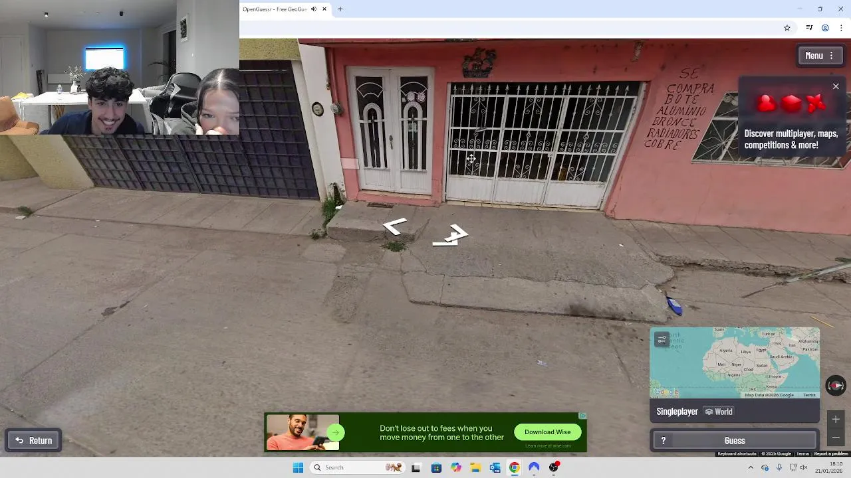Viewport: 851px width, 478px height.
Task: Open the Chrome profile icon
Action: point(825,28)
